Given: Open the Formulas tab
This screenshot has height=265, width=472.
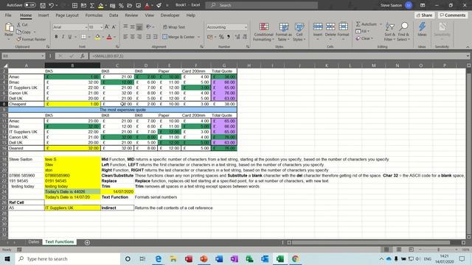Looking at the screenshot, I should 94,15.
